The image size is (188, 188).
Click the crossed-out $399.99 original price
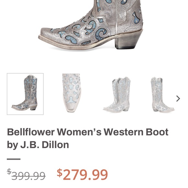(26, 174)
